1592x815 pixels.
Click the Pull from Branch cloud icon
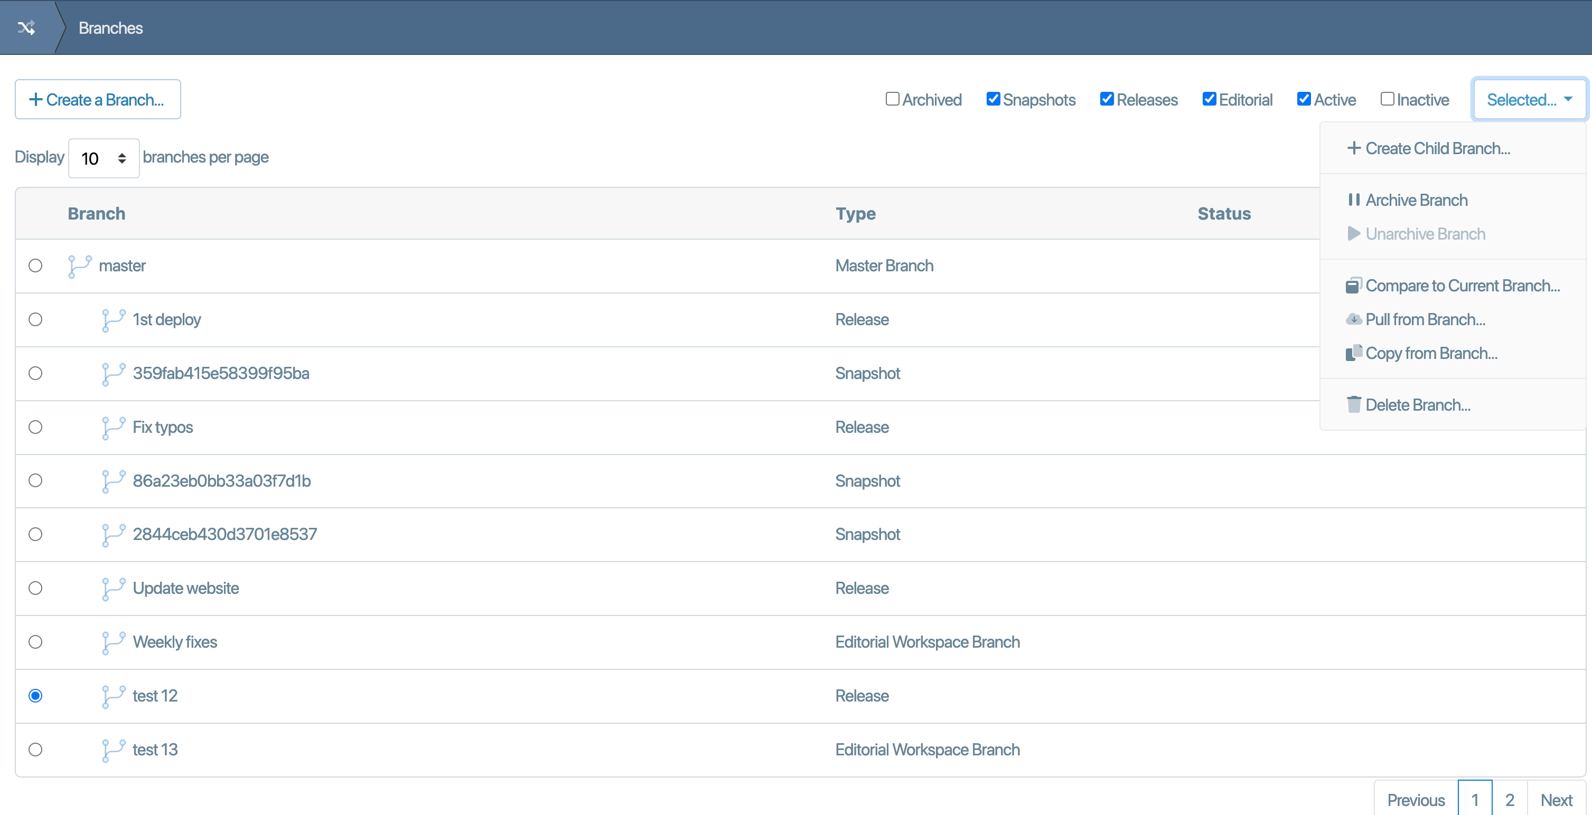point(1353,319)
